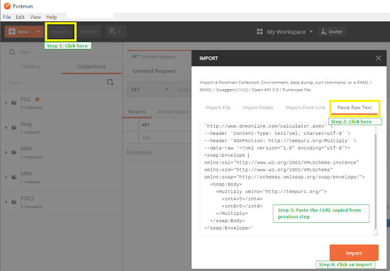Open the Params tab
This screenshot has height=271, width=390.
(x=136, y=112)
